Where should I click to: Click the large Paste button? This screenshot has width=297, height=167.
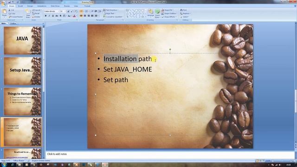(x=4, y=13)
